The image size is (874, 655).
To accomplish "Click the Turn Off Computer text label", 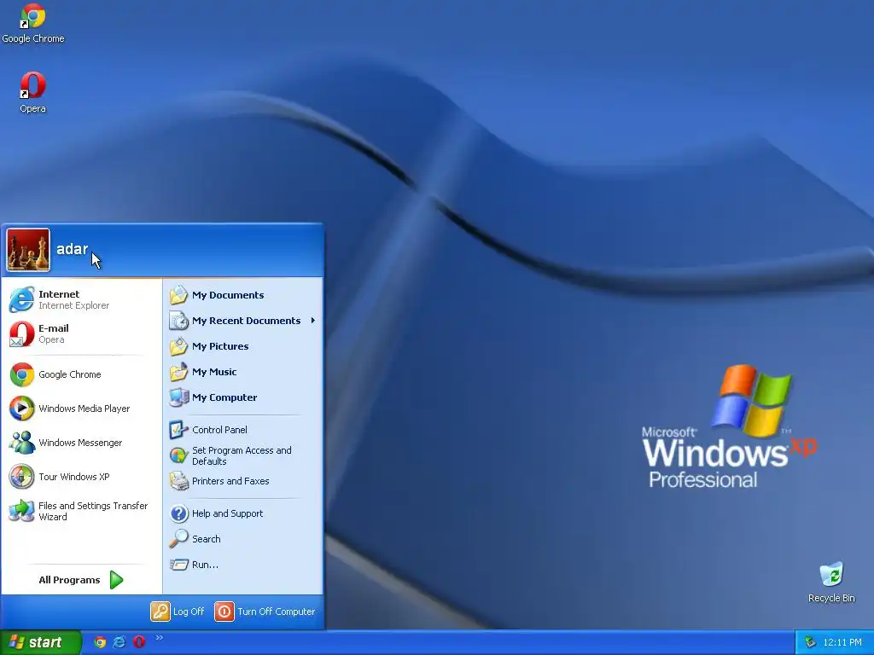I will pyautogui.click(x=277, y=612).
